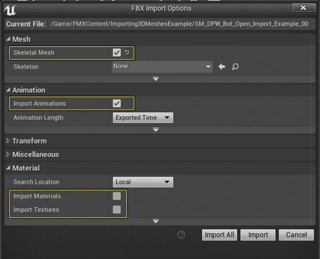Click the Import Materials label
320x259 pixels.
point(37,196)
